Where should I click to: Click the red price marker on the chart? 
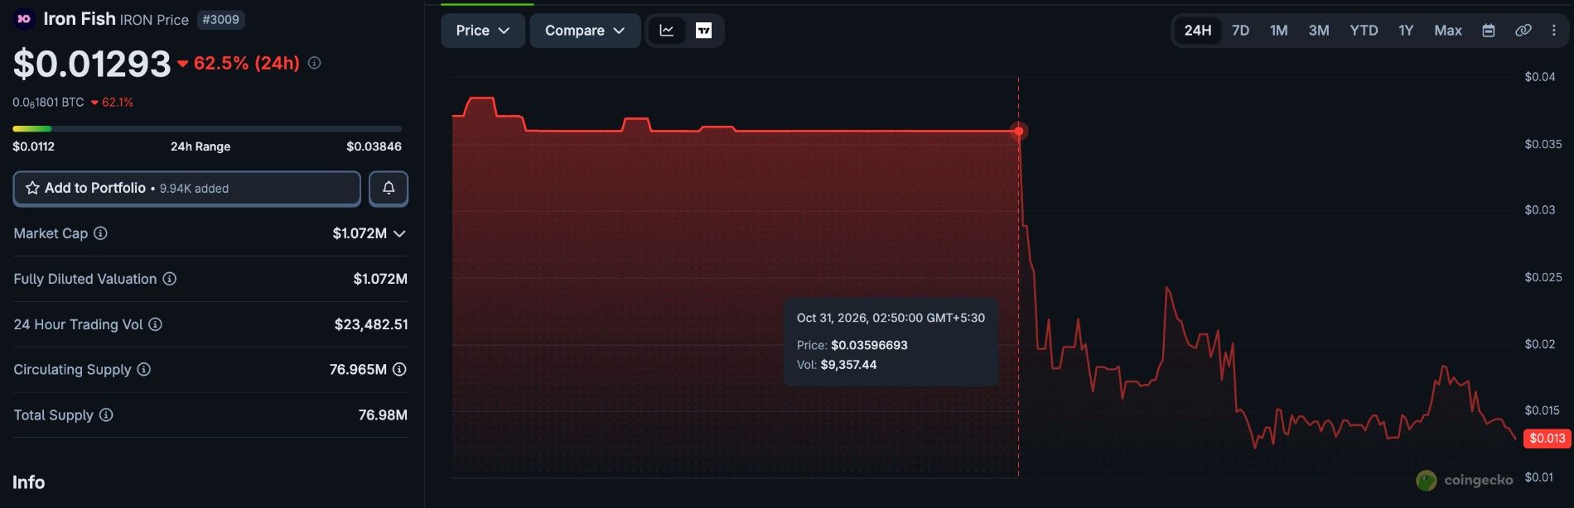(1019, 131)
